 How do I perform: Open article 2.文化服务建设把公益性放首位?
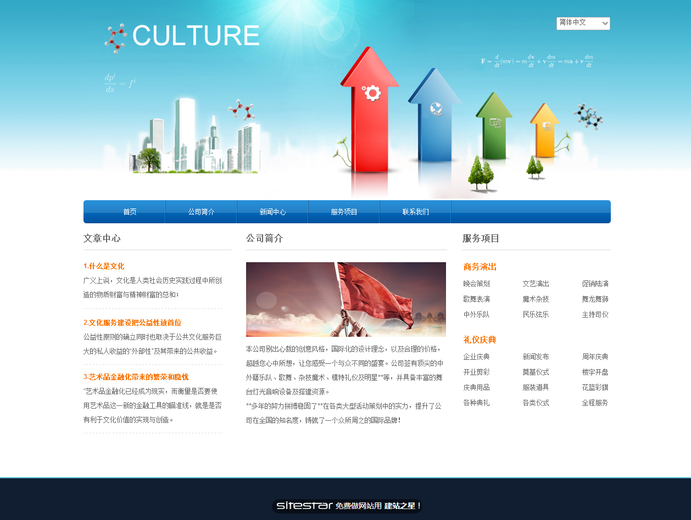[132, 323]
